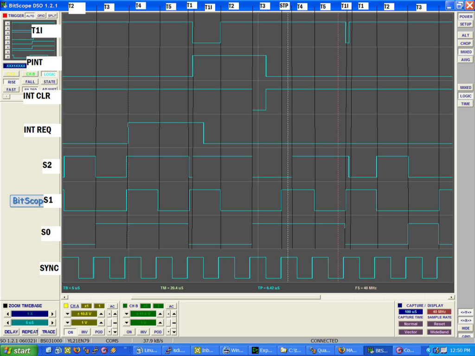
Task: Click the 100 uS capture time field
Action: tap(411, 311)
